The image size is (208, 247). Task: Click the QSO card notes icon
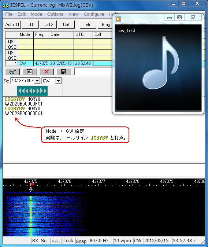(x=30, y=72)
